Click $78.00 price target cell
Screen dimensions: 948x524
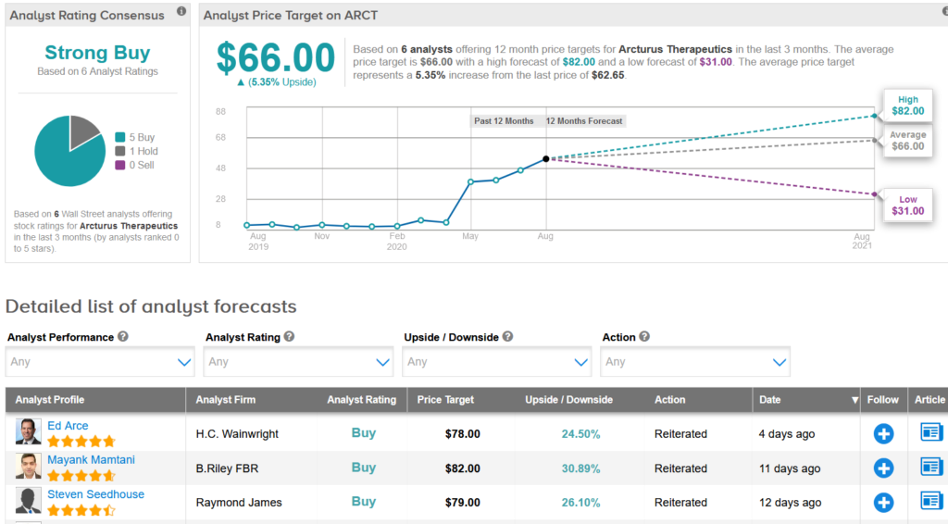[x=463, y=434]
